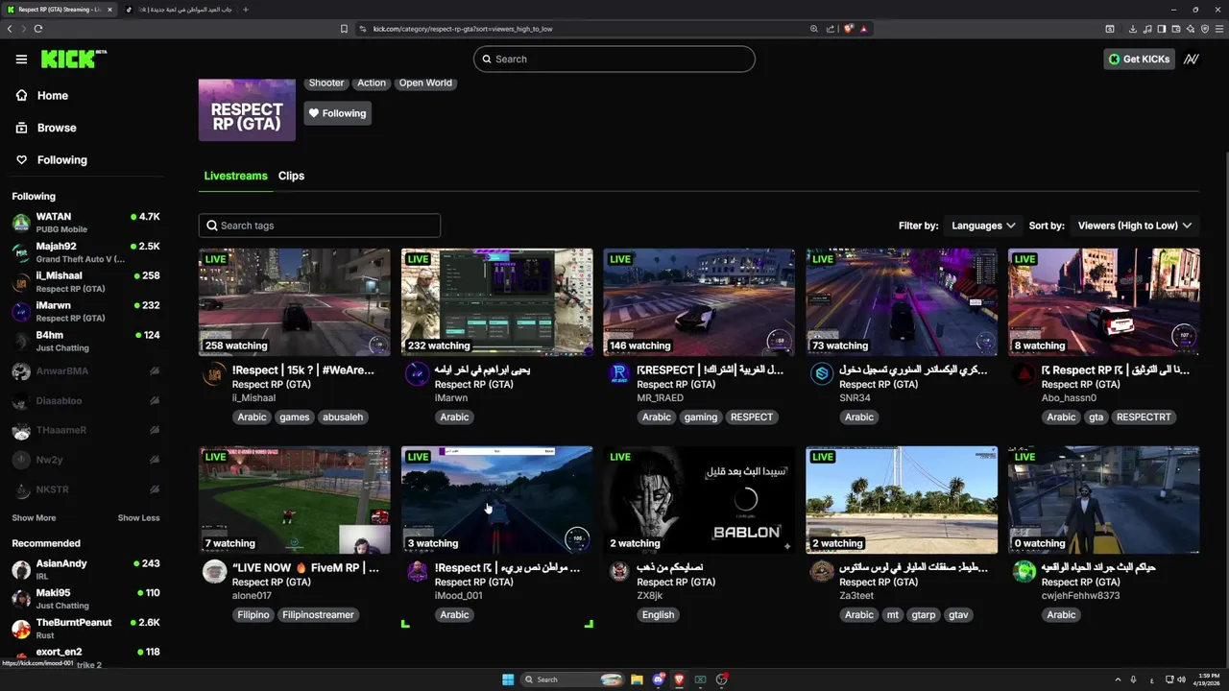Select the Shooter category tag

326,83
